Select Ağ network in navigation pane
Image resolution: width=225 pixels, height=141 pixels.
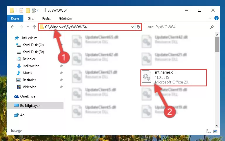pyautogui.click(x=22, y=115)
